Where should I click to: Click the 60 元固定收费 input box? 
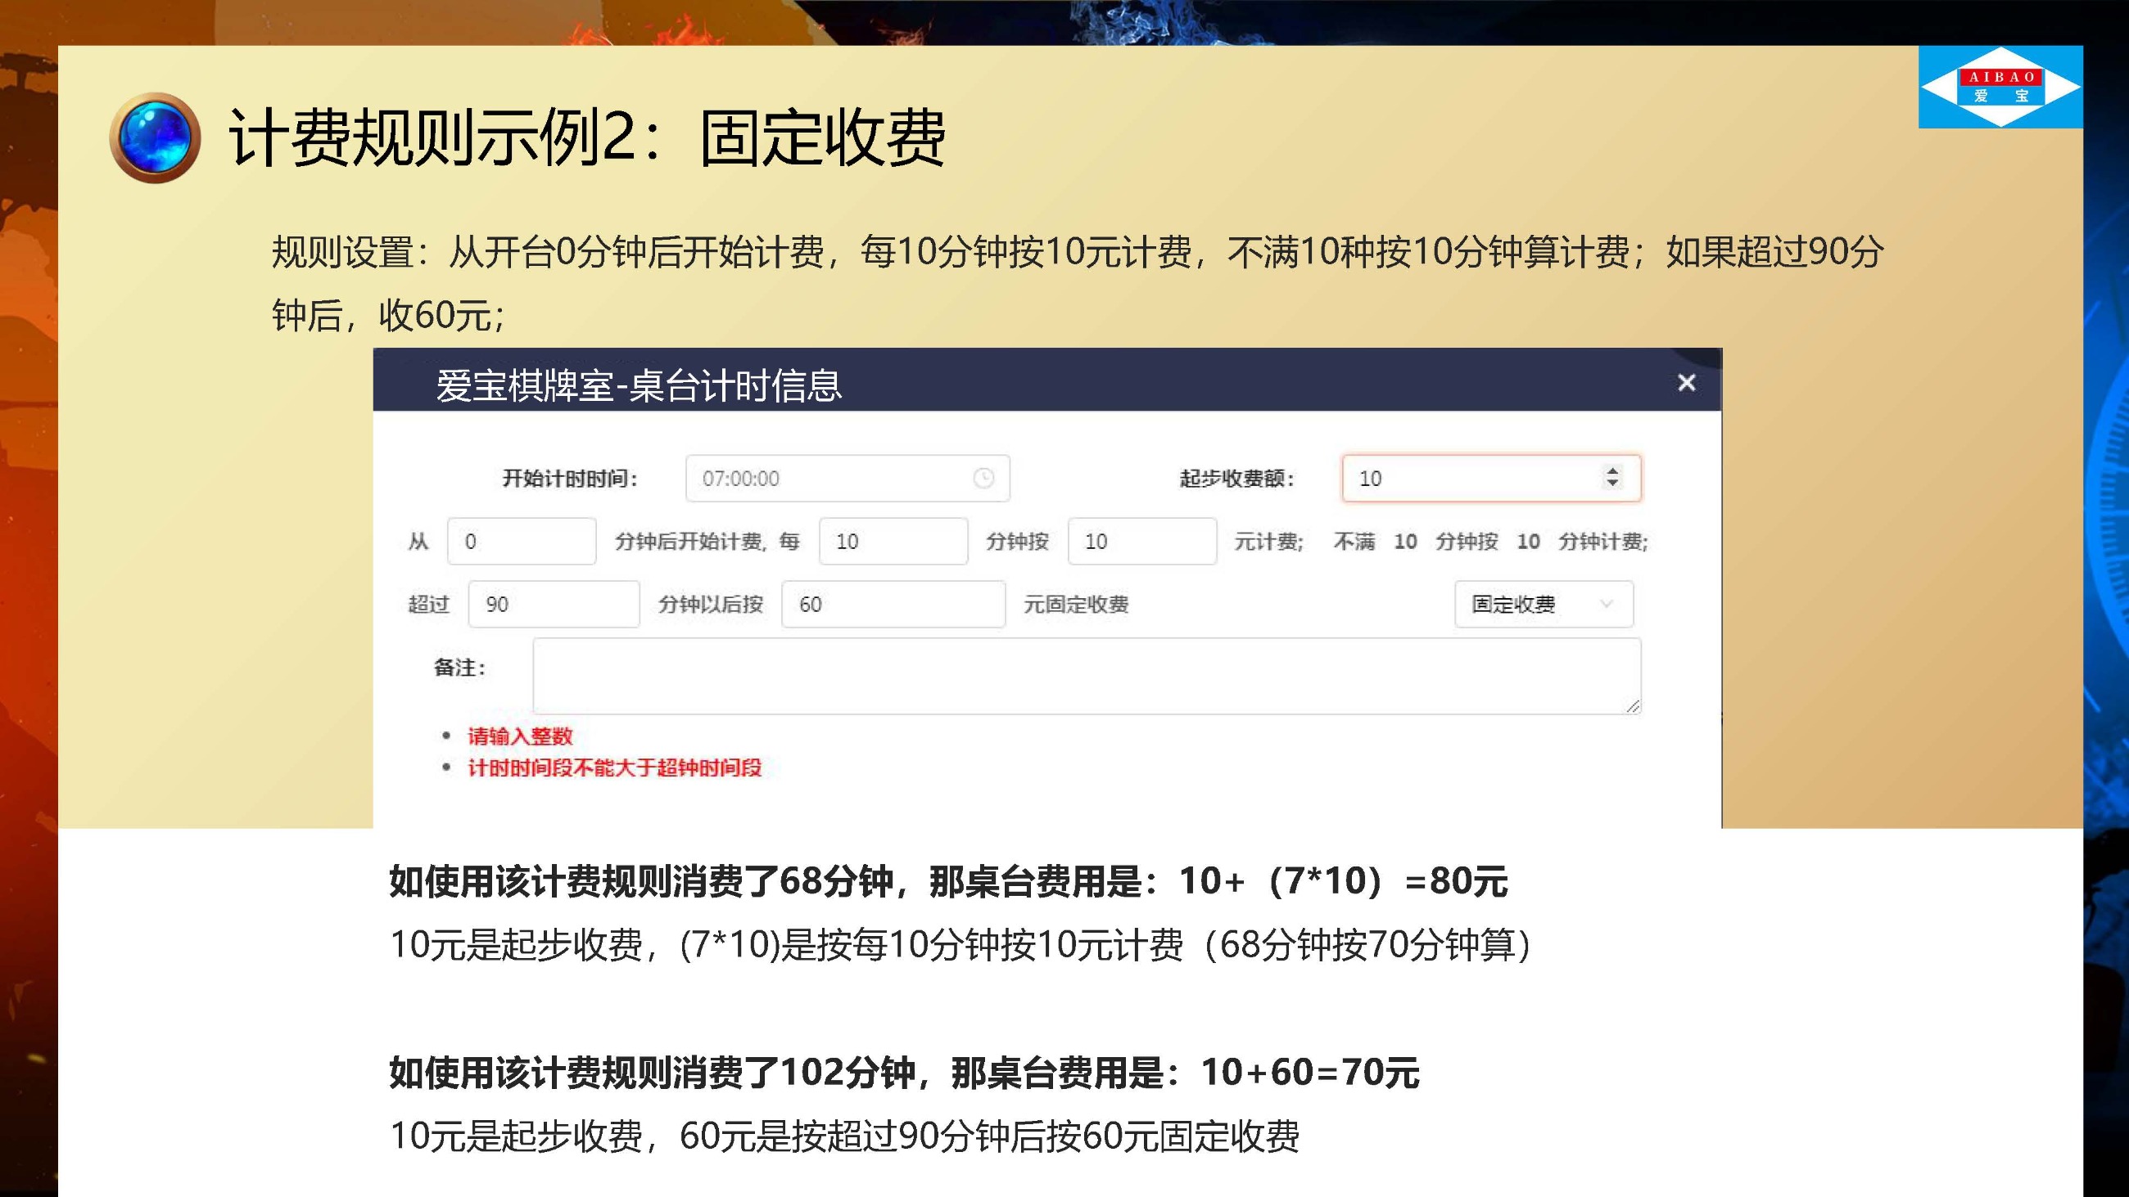pyautogui.click(x=893, y=604)
